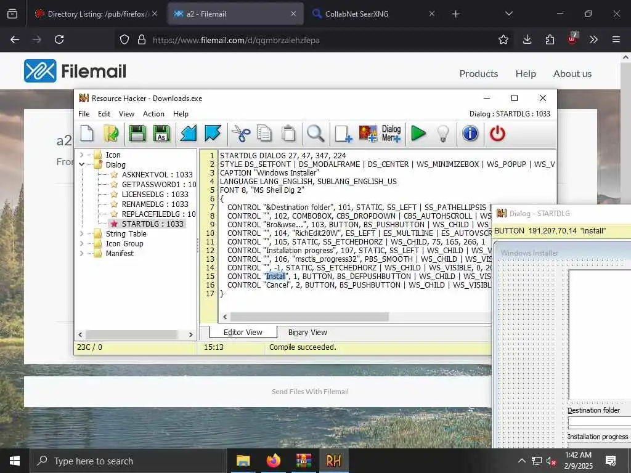Bookmark page with the star icon in Firefox

pyautogui.click(x=503, y=39)
